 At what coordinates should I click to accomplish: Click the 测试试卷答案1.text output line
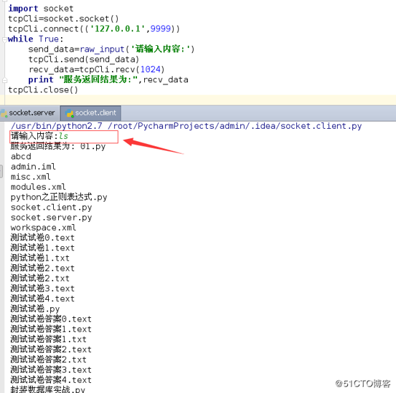51,329
